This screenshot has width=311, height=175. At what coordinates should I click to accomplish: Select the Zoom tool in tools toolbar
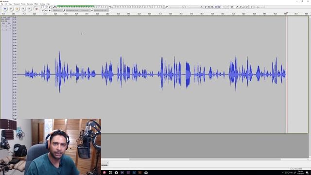43,10
